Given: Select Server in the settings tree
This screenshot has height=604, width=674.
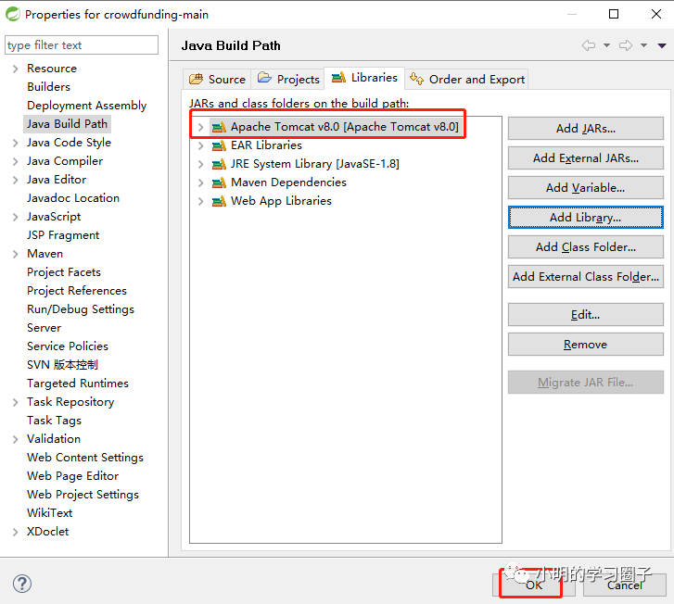Looking at the screenshot, I should (x=44, y=328).
